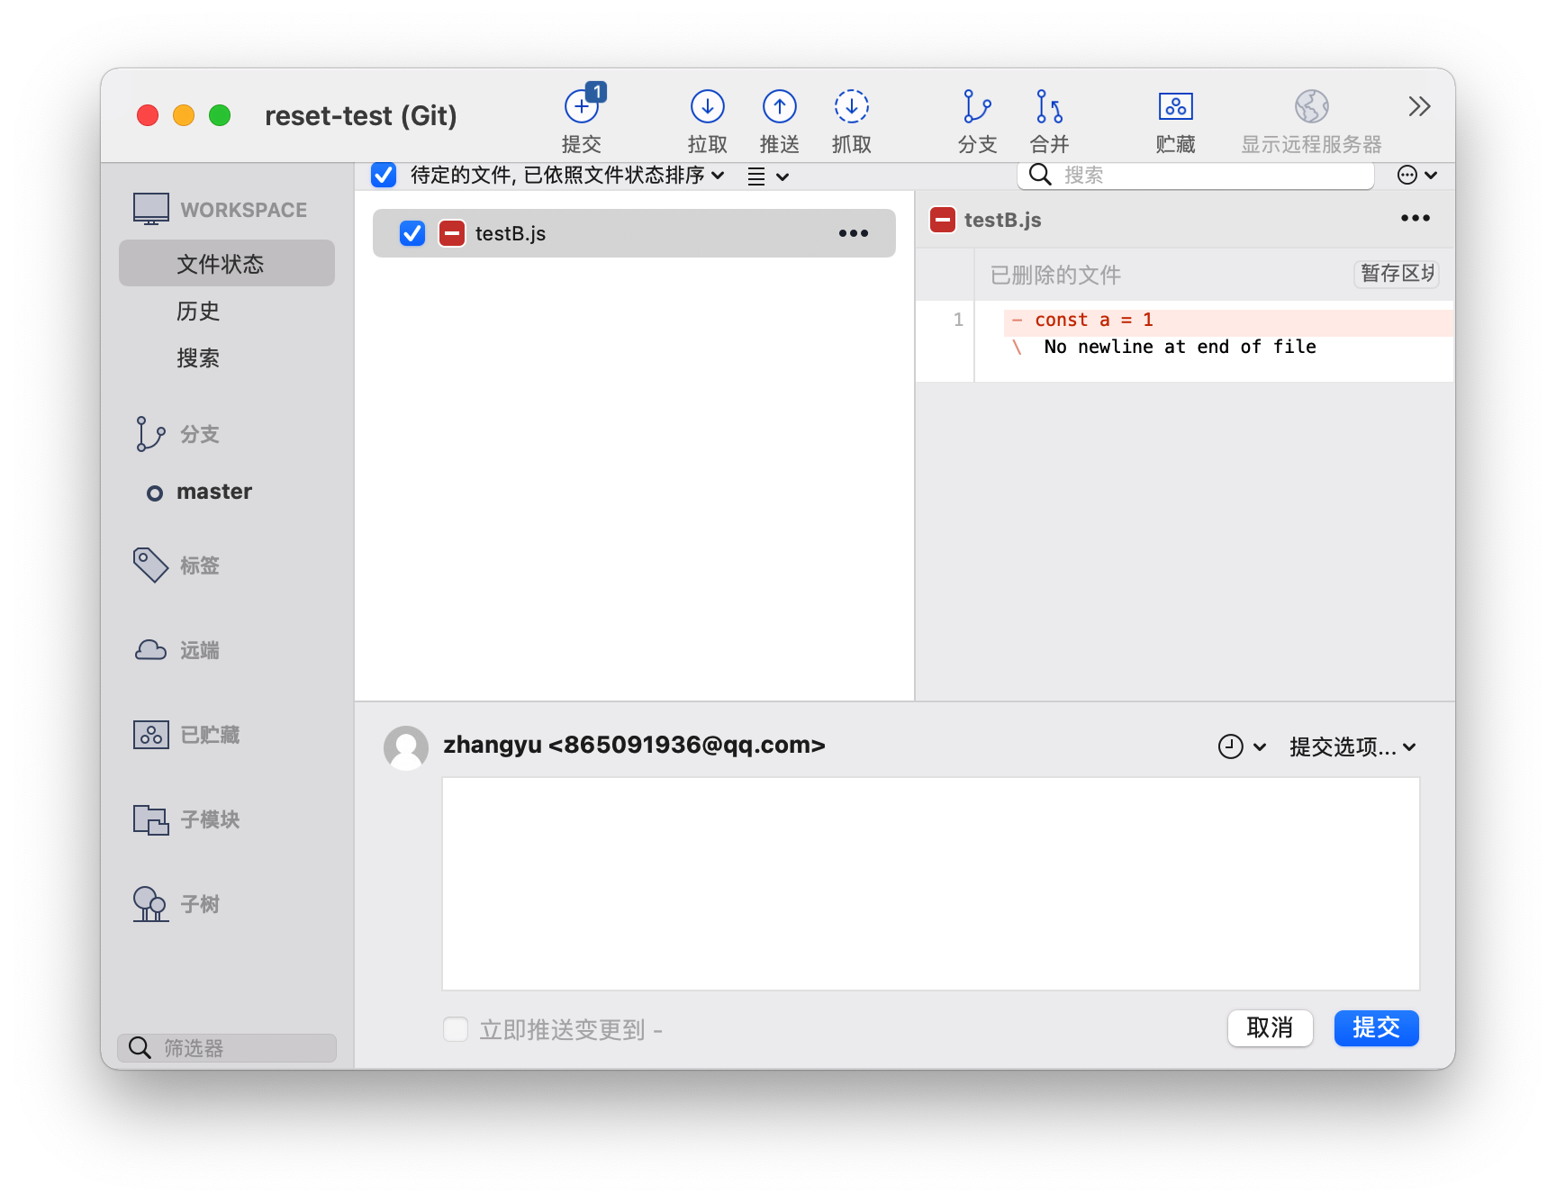Select 历史 in the sidebar
The image size is (1556, 1203).
pyautogui.click(x=198, y=311)
